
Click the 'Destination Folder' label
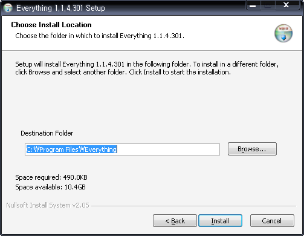47,133
